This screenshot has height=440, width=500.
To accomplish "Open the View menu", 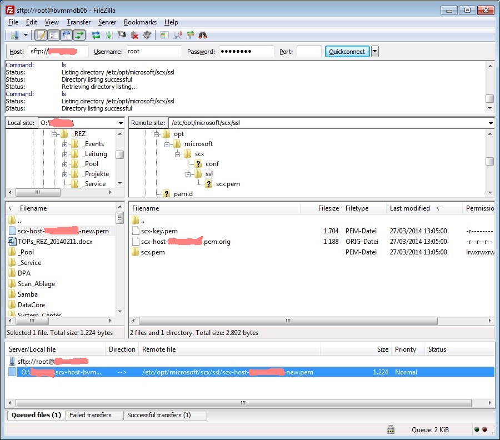I will (52, 22).
